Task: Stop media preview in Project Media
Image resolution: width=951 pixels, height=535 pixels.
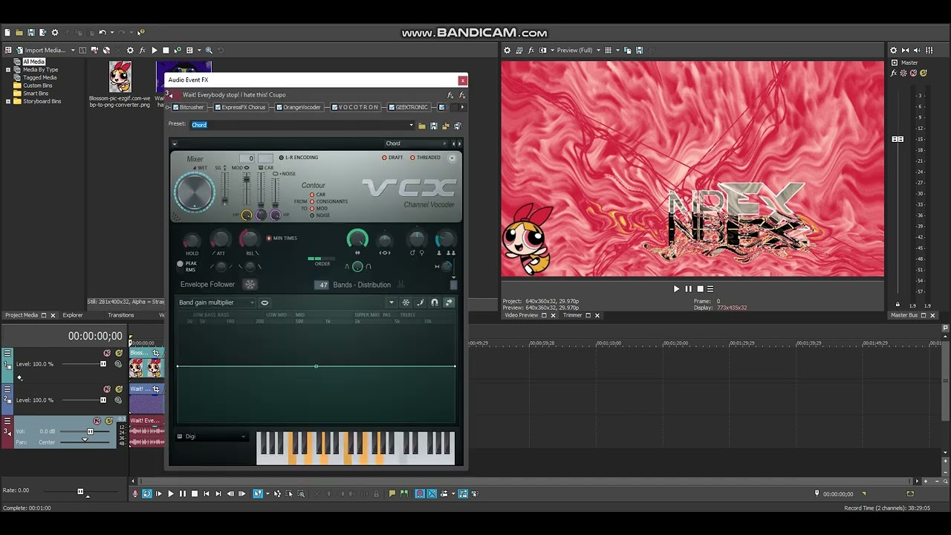Action: coord(166,51)
